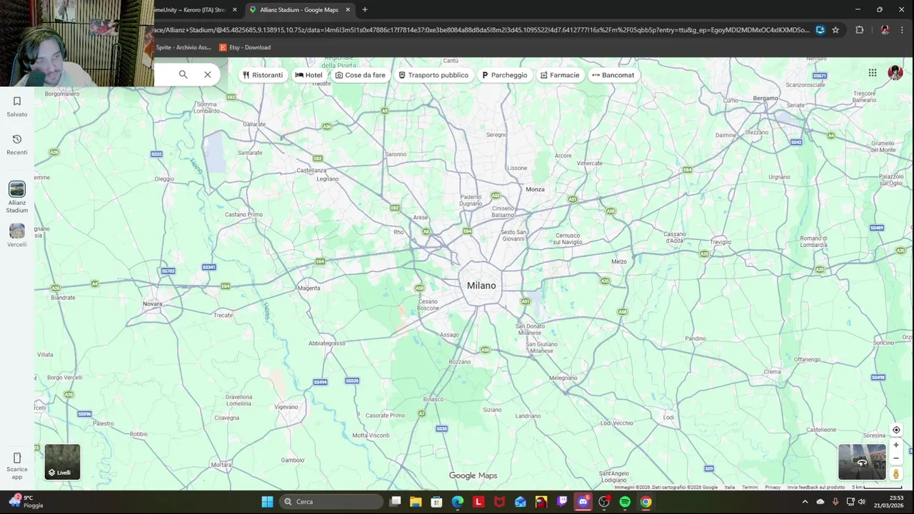Click the Termini link
This screenshot has width=914, height=514.
coord(750,487)
